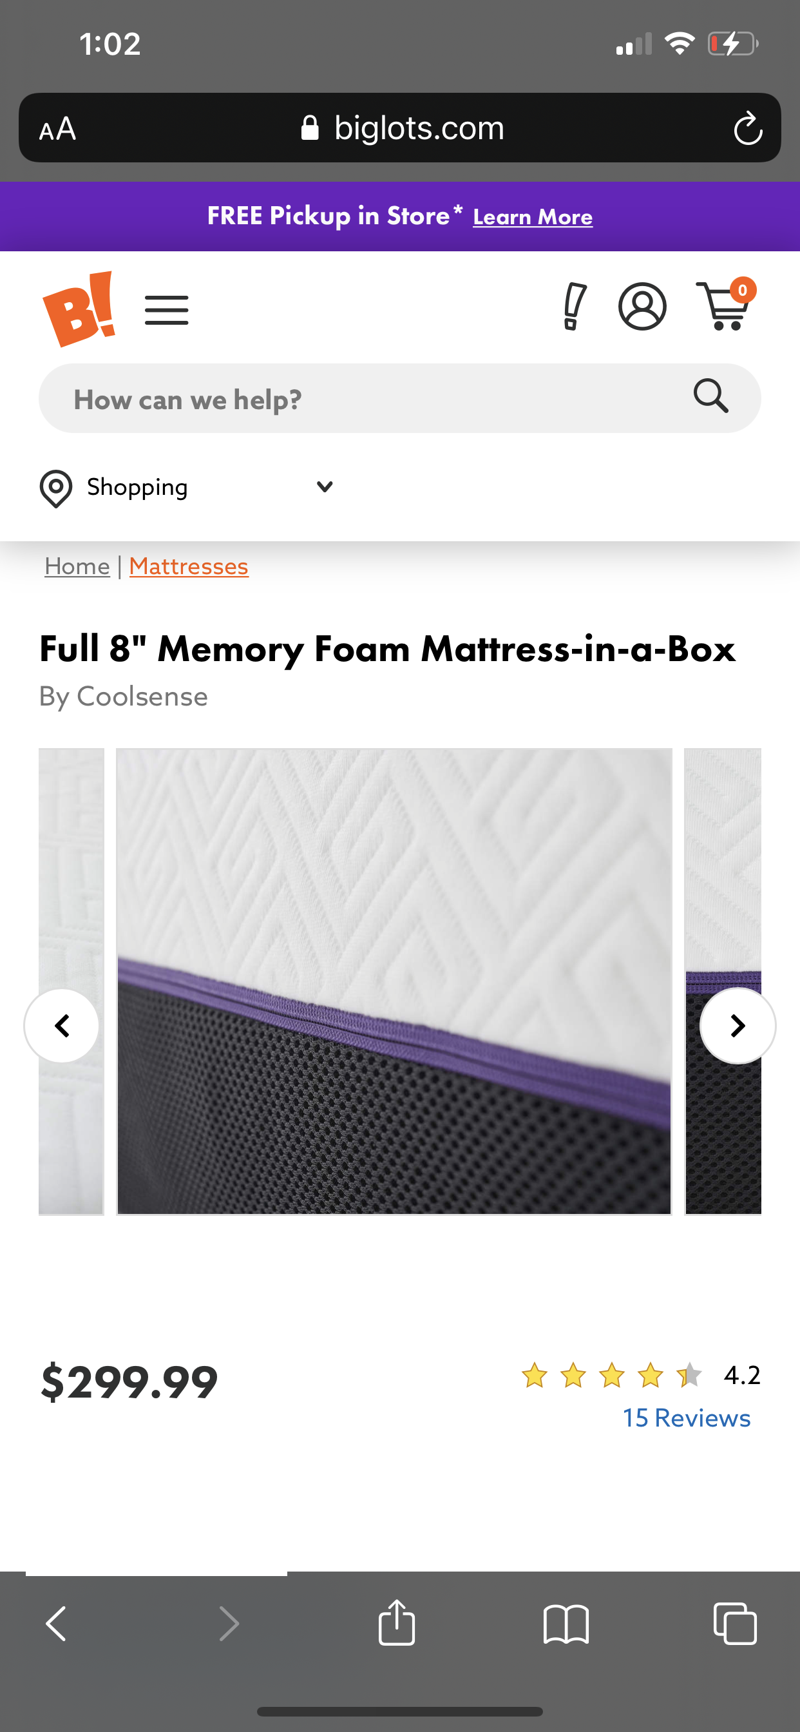Viewport: 800px width, 1732px height.
Task: Tap the exclamation deals icon
Action: pos(573,307)
